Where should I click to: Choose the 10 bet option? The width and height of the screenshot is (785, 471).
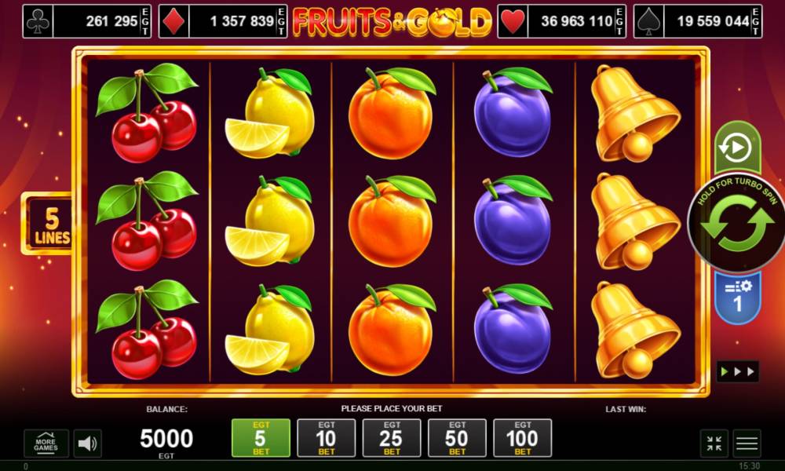click(x=327, y=438)
